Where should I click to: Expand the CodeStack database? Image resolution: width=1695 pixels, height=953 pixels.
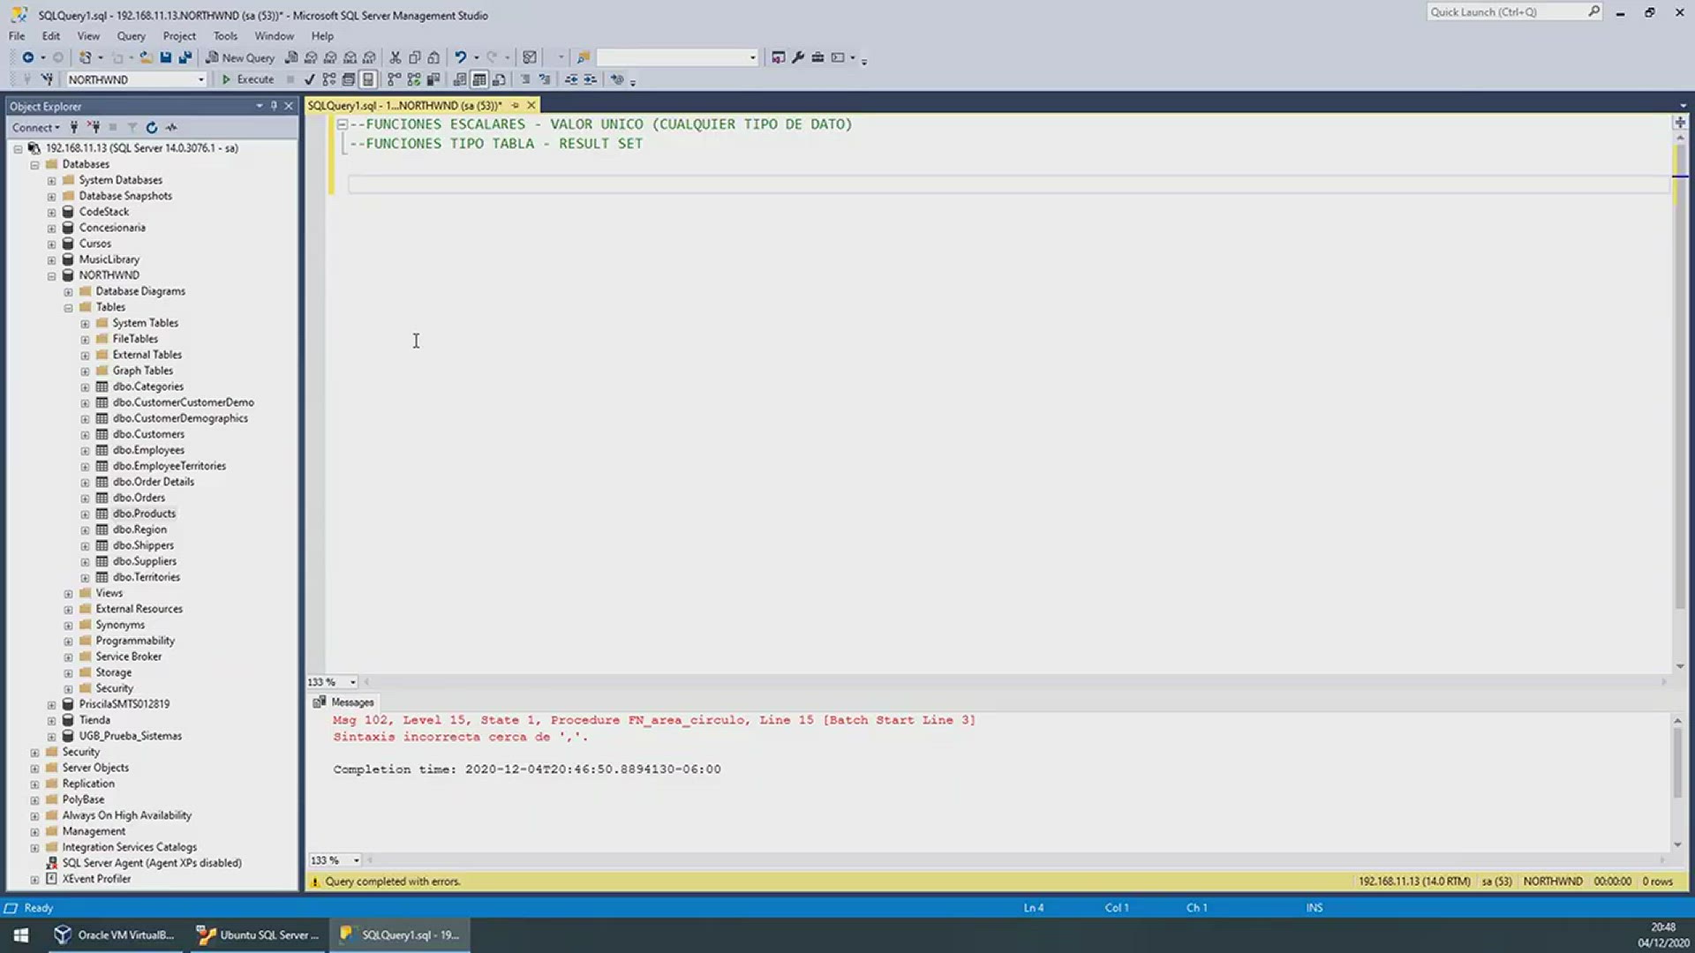click(51, 213)
